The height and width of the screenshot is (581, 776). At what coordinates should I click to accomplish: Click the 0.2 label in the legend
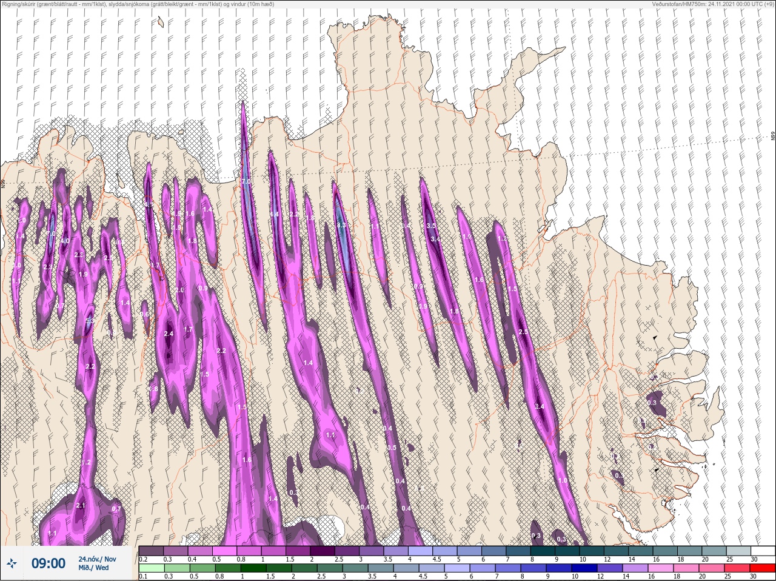(144, 559)
